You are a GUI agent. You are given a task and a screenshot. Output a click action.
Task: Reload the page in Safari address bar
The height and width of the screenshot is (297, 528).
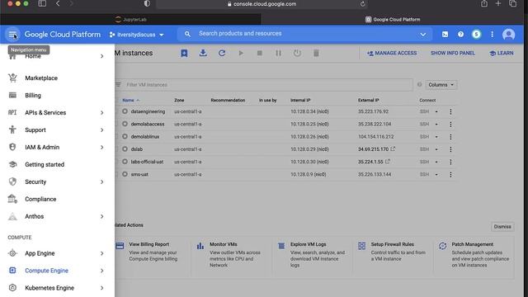[x=363, y=4]
